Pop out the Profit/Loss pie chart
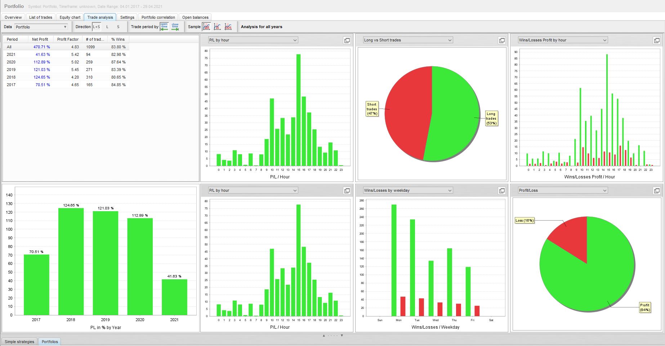Screen dimensions: 665x346 (x=657, y=191)
